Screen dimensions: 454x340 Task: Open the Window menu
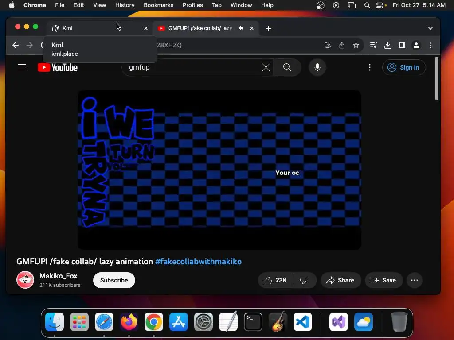tap(241, 5)
